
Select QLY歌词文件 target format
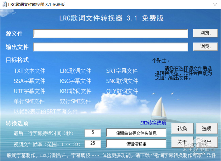[122, 91]
